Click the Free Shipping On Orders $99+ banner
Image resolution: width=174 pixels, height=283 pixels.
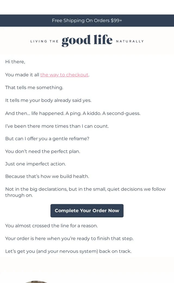coord(87,21)
